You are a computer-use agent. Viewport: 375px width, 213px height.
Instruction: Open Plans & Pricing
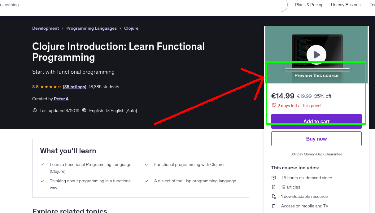309,5
